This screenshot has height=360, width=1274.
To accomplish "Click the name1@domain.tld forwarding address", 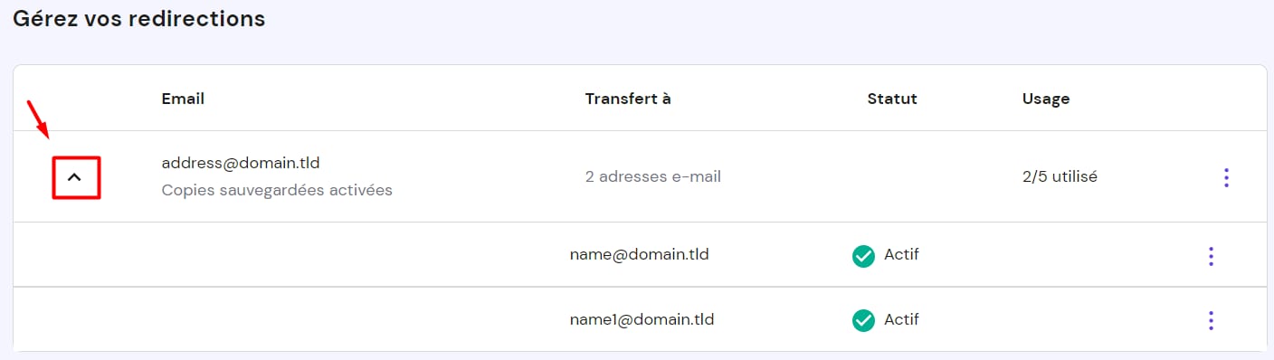I will pos(642,319).
